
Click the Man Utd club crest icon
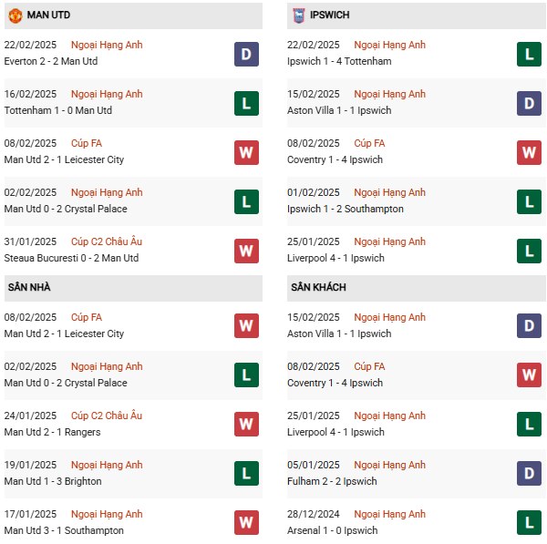(x=15, y=15)
